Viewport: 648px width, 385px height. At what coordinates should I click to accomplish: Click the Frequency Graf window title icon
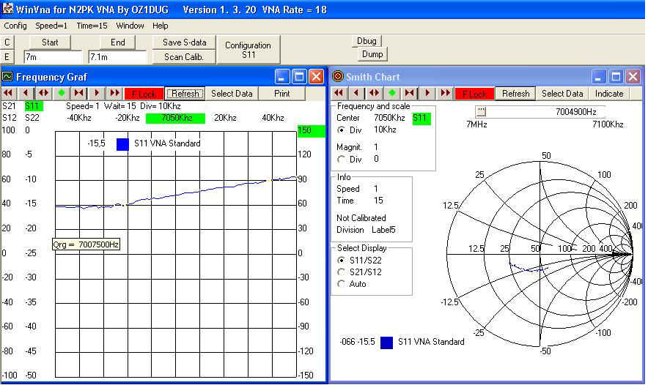pyautogui.click(x=7, y=77)
